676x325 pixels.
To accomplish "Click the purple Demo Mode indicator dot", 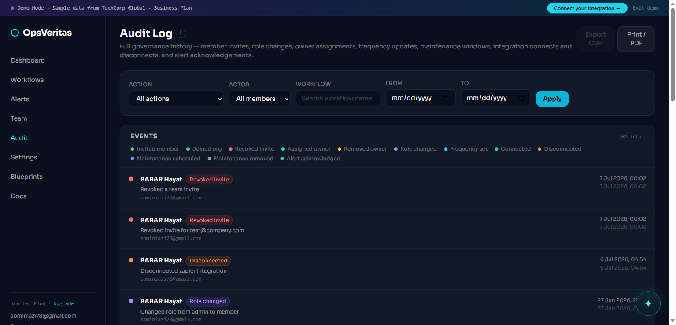I will point(12,8).
